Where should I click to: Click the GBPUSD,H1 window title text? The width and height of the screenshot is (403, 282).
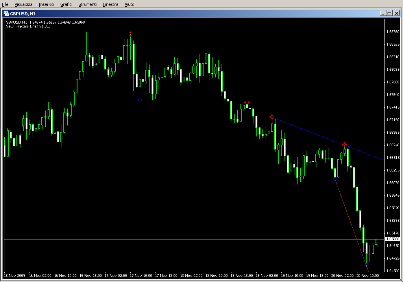coord(22,14)
